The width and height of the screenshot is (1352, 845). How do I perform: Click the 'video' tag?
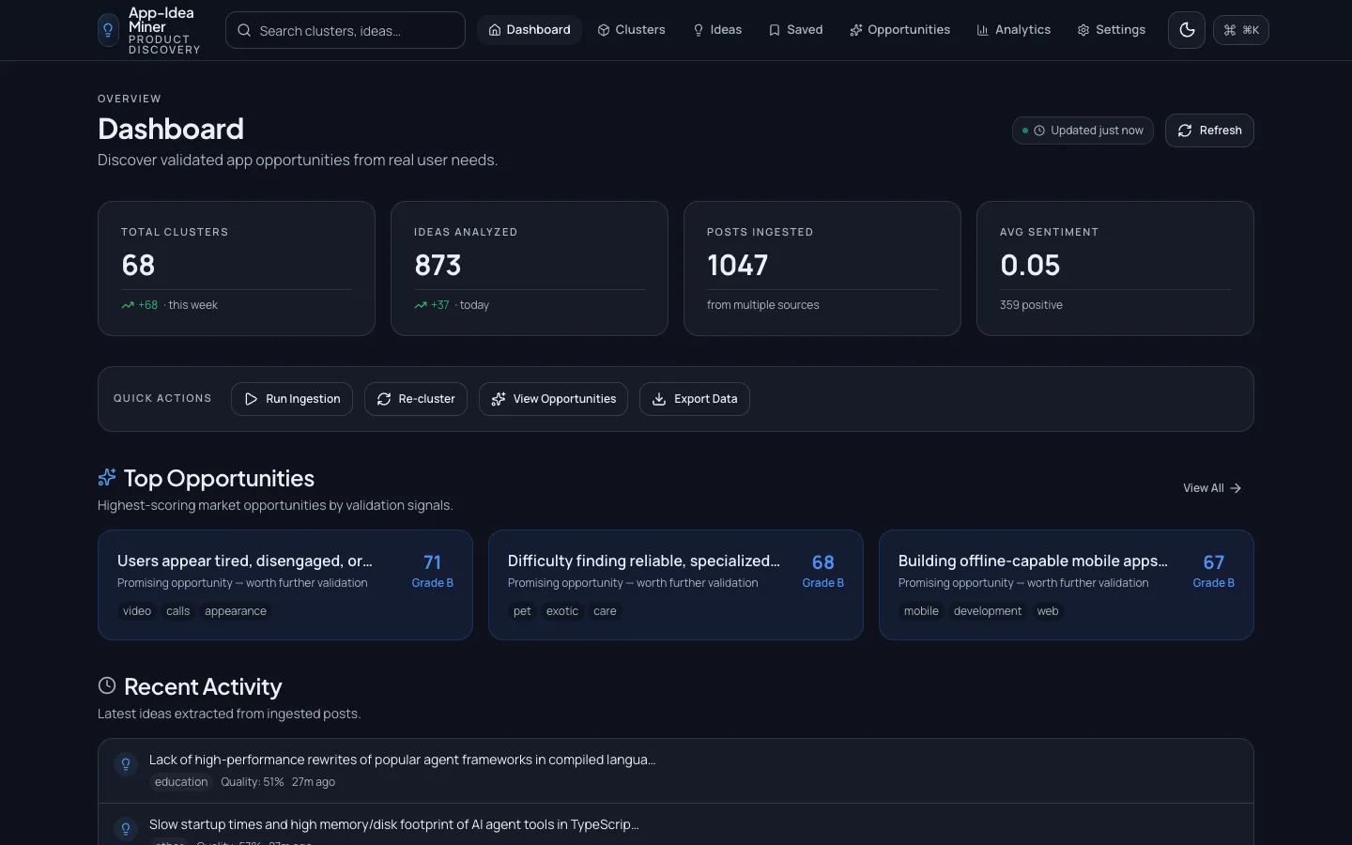(x=137, y=611)
